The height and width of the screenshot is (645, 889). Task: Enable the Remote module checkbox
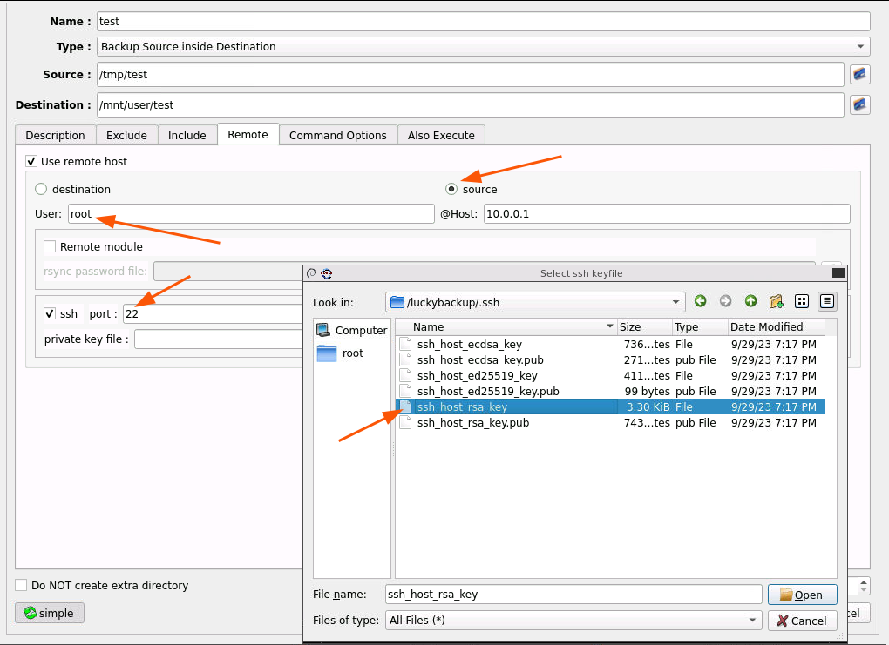[x=50, y=246]
